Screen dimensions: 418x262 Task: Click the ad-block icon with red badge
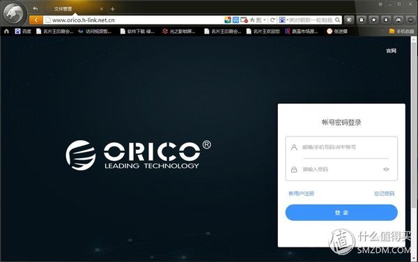(x=244, y=20)
